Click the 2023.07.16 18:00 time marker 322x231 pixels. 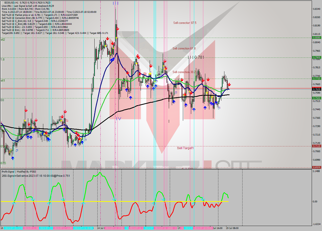pyautogui.click(x=164, y=228)
